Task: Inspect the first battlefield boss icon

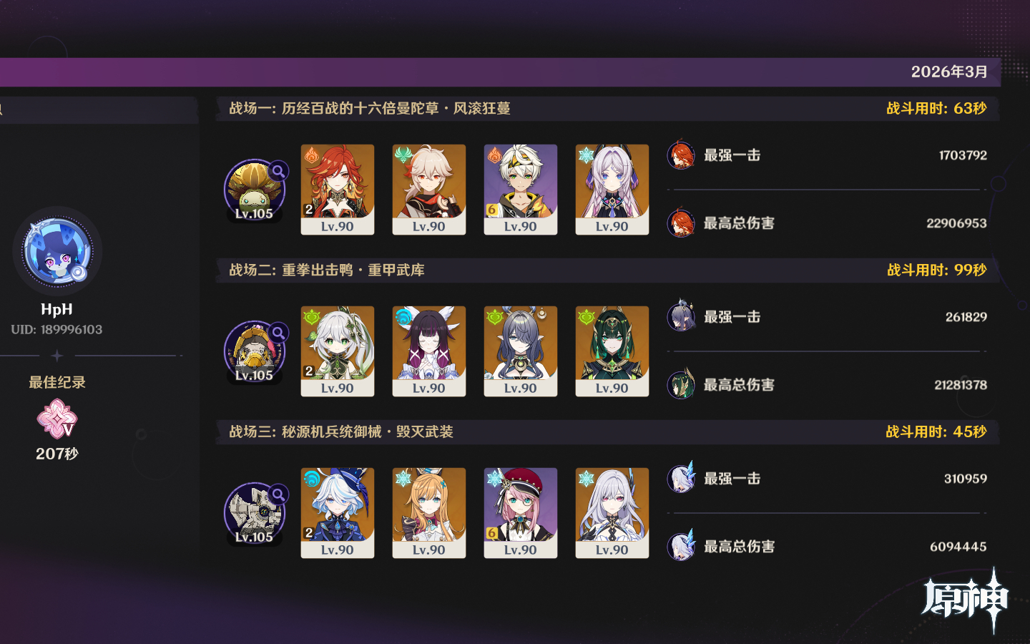Action: click(254, 190)
